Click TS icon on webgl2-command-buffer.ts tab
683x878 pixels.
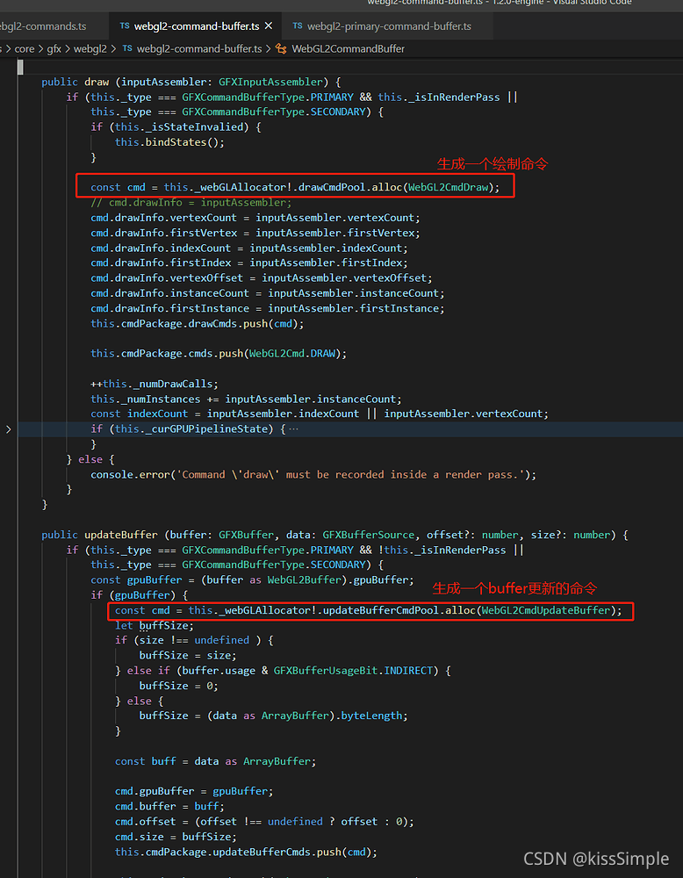tap(125, 25)
